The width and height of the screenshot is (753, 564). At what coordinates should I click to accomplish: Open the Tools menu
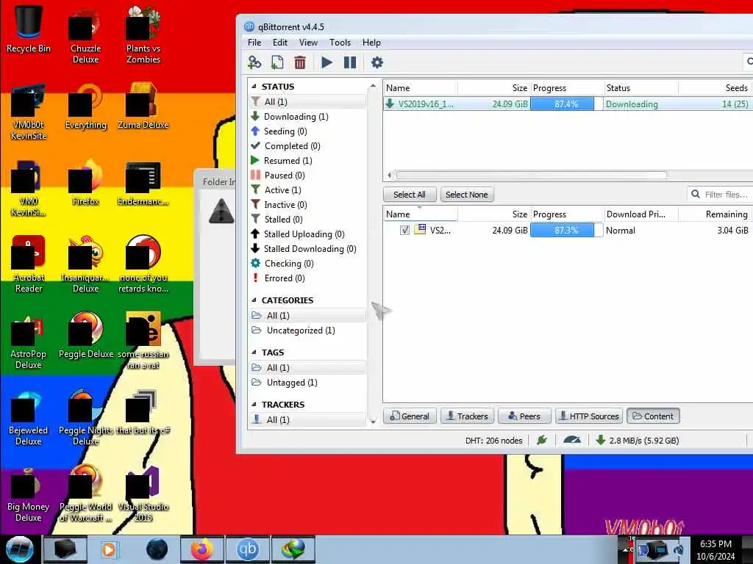340,42
